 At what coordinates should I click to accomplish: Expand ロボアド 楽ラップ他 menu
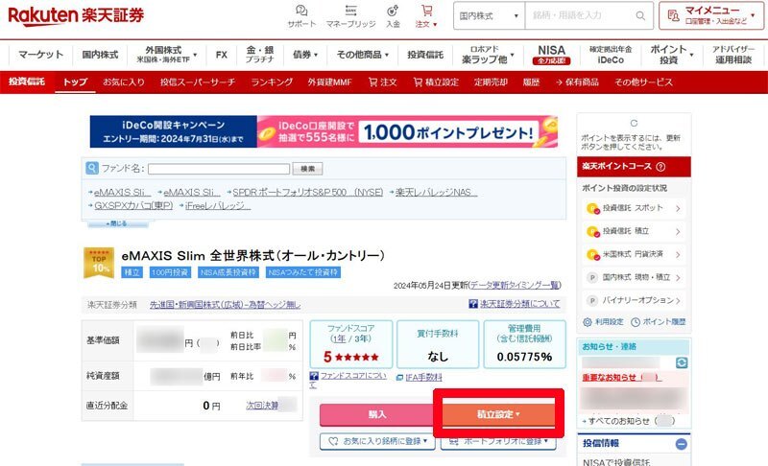click(488, 55)
